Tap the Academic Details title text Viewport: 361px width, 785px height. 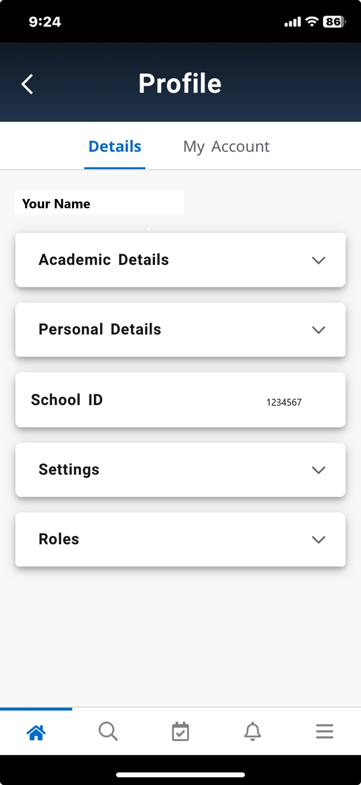pyautogui.click(x=103, y=260)
